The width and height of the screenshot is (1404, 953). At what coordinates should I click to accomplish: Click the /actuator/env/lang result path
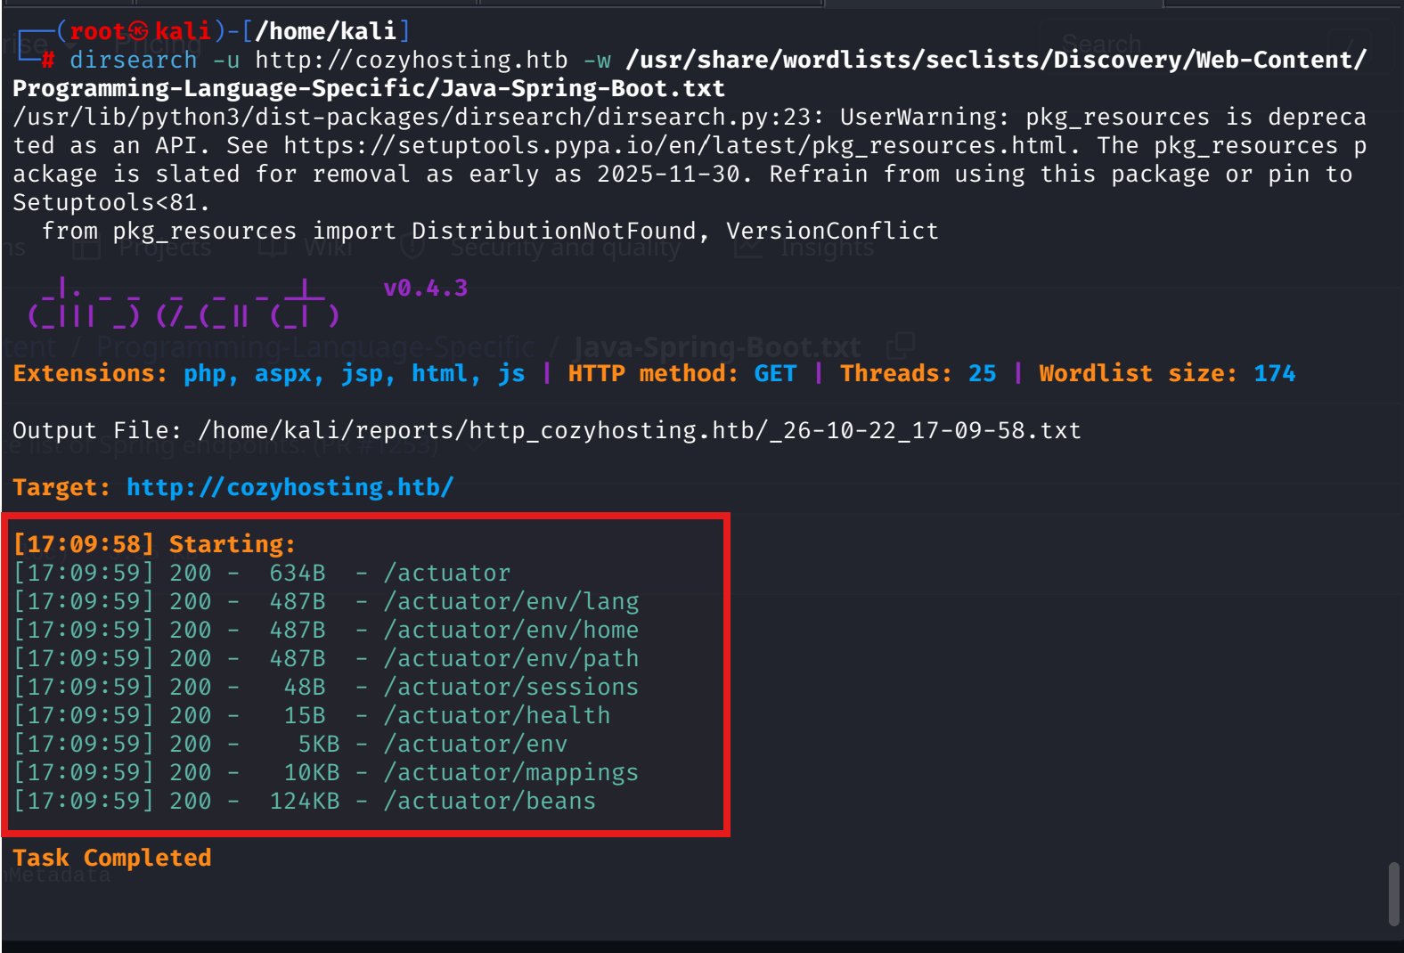[510, 601]
